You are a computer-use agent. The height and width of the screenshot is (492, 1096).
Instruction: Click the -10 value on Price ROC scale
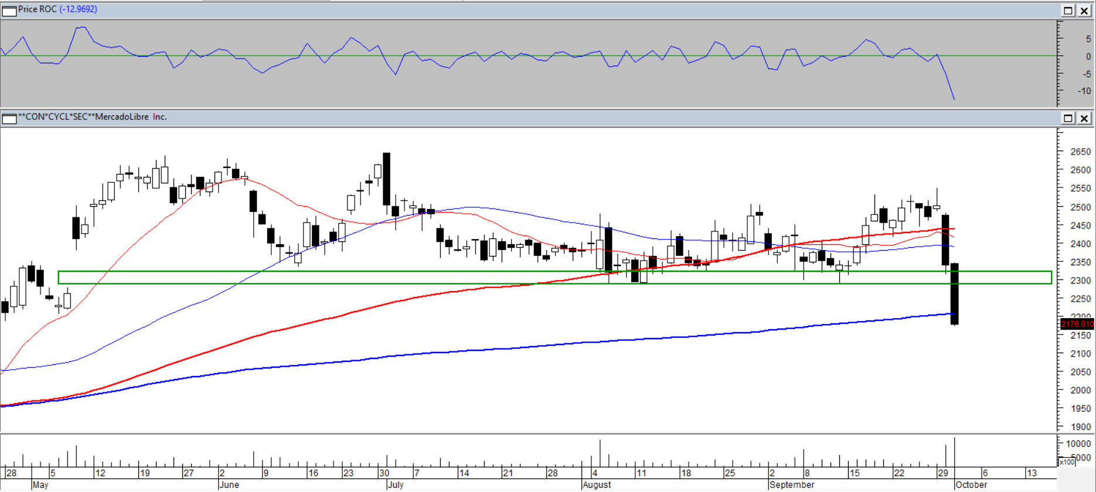[x=1084, y=91]
